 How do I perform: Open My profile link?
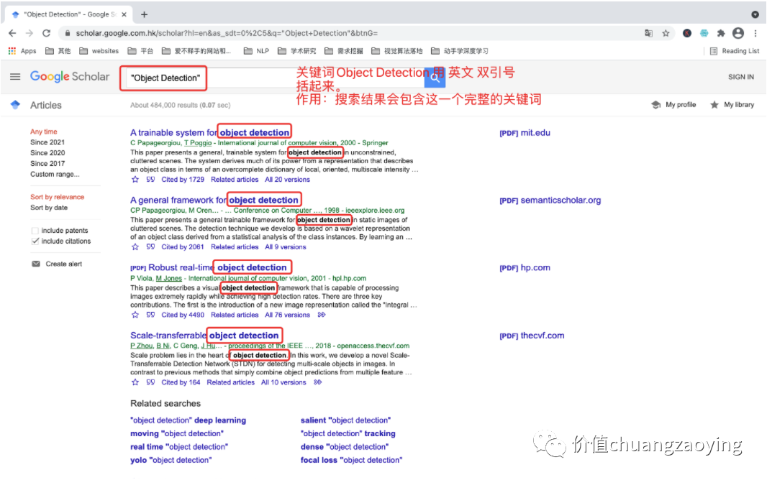click(x=673, y=104)
